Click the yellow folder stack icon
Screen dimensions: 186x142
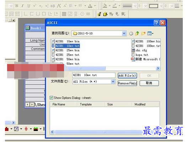(105, 14)
